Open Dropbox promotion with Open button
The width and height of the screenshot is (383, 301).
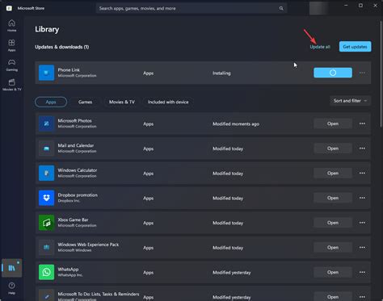(333, 198)
